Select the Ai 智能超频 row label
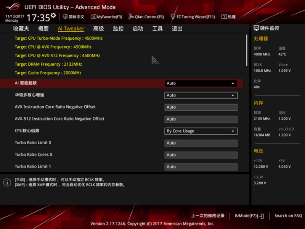The width and height of the screenshot is (305, 229). (26, 83)
